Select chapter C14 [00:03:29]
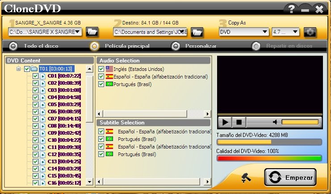This screenshot has height=194, width=331. [x=64, y=169]
